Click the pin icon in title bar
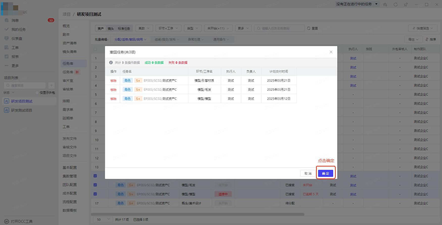 (x=406, y=5)
